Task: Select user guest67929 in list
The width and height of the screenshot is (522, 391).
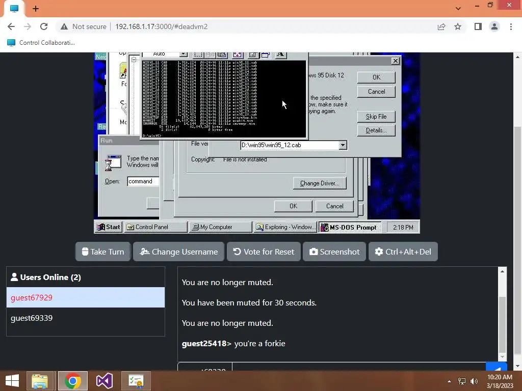Action: tap(86, 297)
